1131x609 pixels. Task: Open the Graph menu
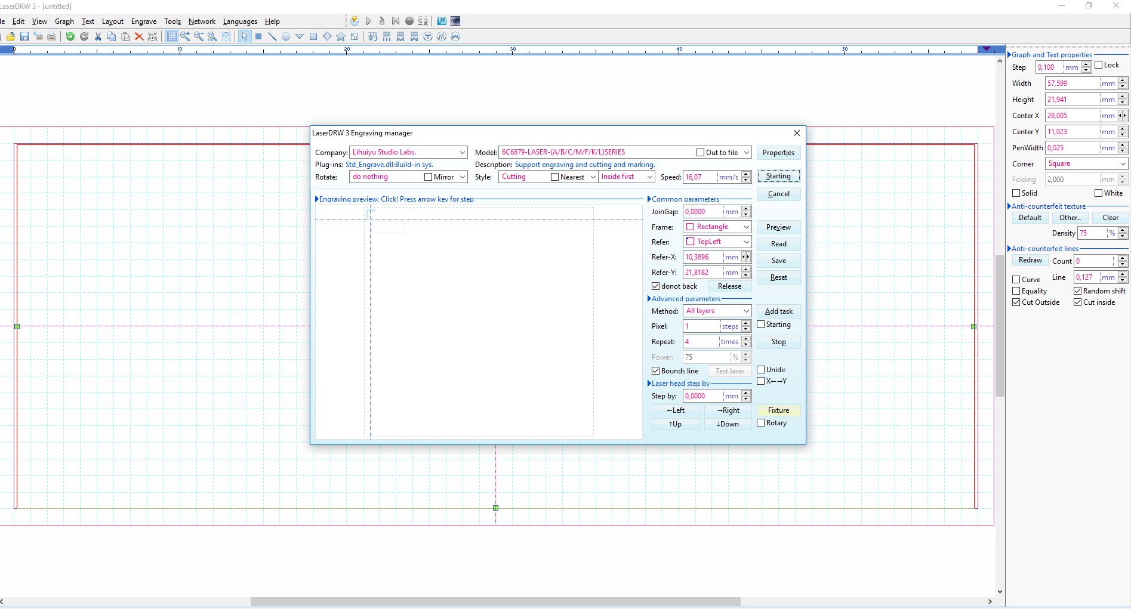pyautogui.click(x=64, y=21)
